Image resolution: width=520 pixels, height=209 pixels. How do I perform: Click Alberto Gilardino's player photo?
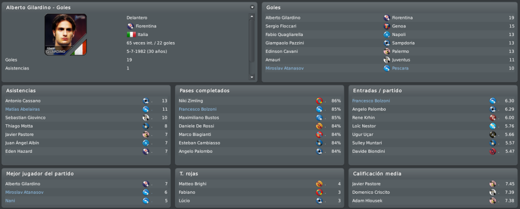pyautogui.click(x=66, y=34)
